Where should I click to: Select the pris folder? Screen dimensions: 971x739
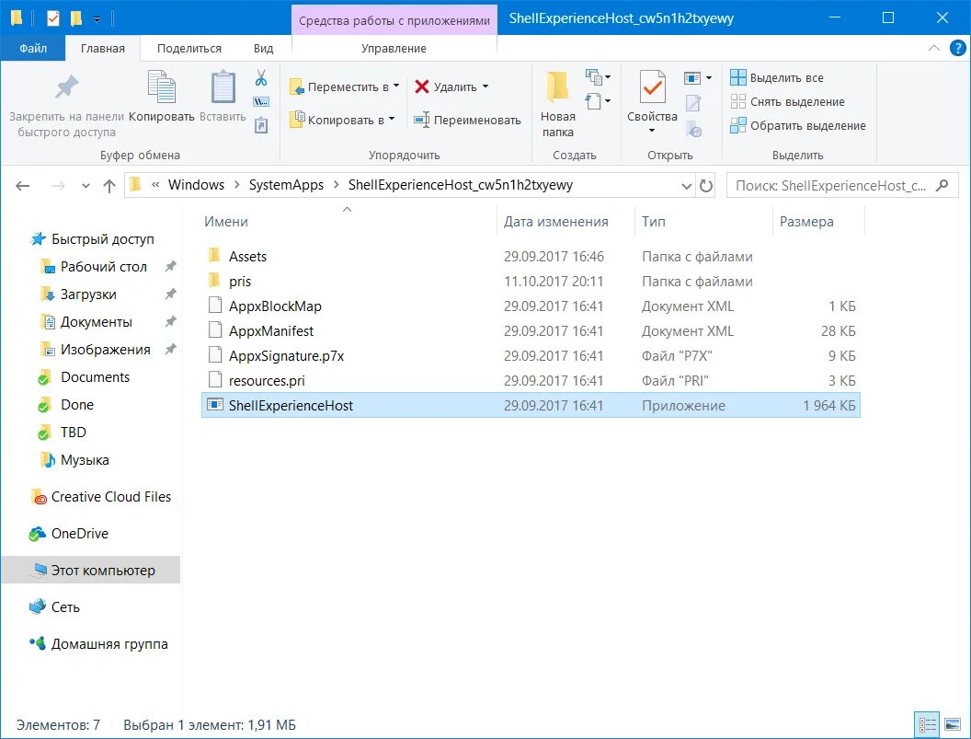pos(531,281)
